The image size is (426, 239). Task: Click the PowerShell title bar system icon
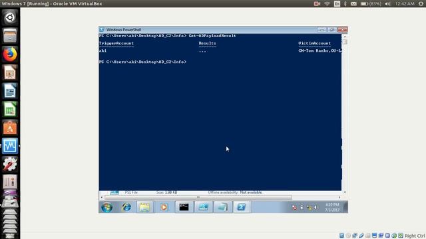pos(102,30)
